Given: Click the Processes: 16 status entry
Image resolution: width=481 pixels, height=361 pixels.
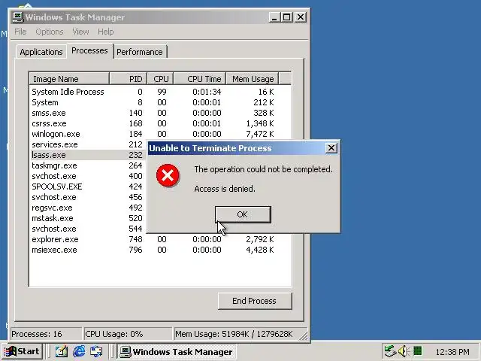Looking at the screenshot, I should point(46,334).
